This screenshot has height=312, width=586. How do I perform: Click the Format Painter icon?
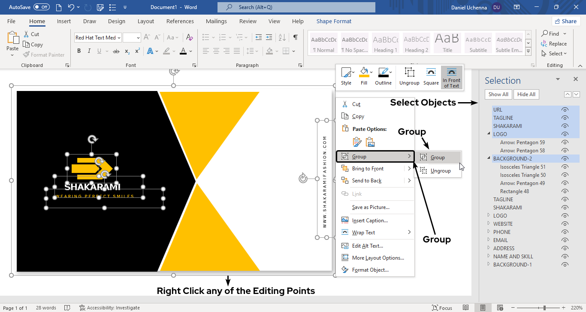27,55
